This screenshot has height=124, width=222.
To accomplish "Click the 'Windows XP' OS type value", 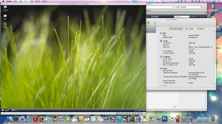I will (x=193, y=38).
